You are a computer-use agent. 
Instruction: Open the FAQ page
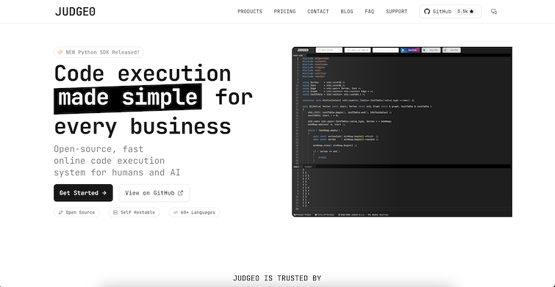pos(369,12)
